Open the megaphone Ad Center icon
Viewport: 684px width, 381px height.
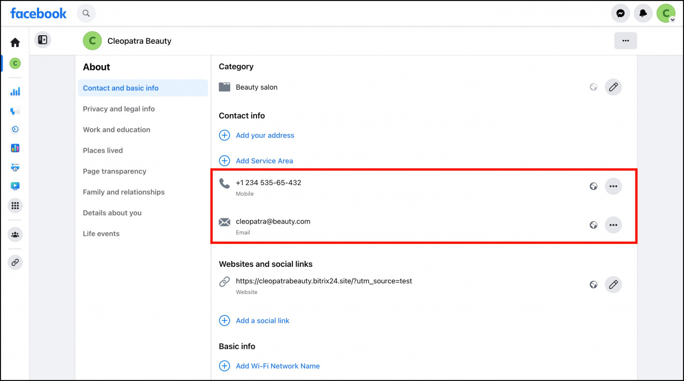pos(15,110)
